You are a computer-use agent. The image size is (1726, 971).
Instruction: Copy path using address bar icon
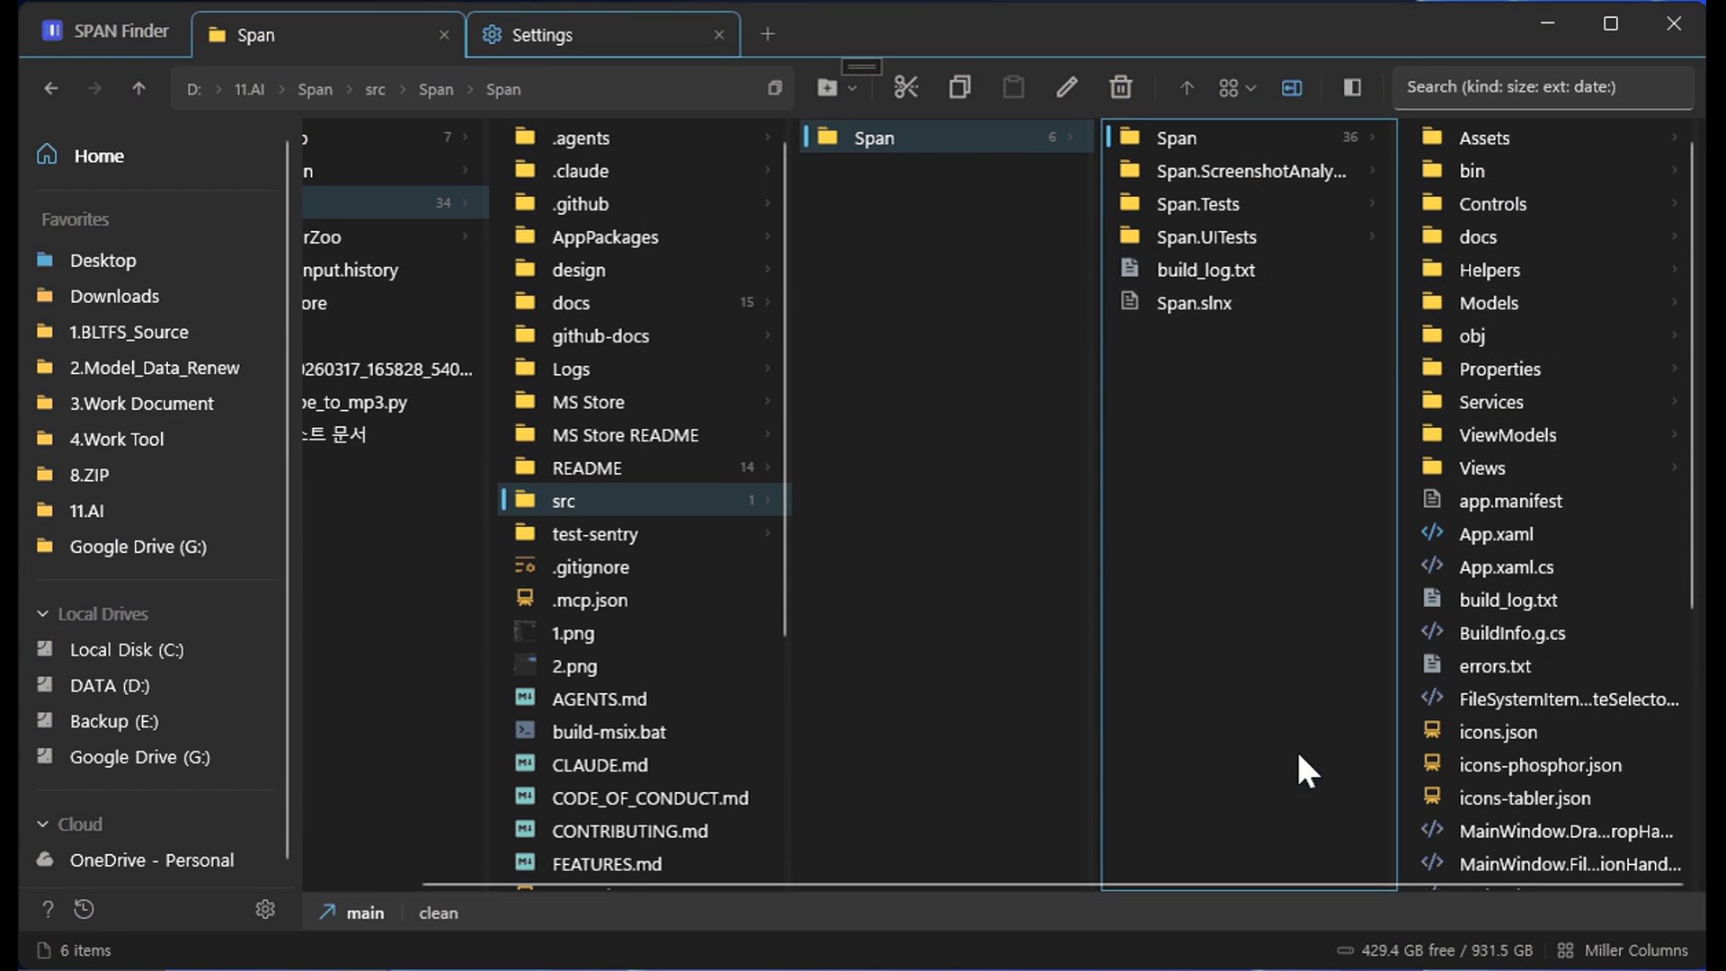pos(774,88)
